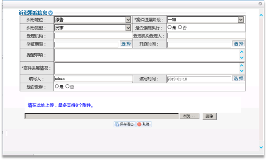This screenshot has width=267, height=160.
Task: Open the 纠纷类型 dropdown
Action: [x=128, y=28]
